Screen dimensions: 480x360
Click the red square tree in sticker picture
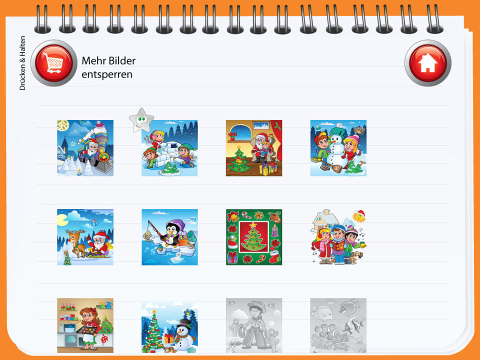click(253, 236)
